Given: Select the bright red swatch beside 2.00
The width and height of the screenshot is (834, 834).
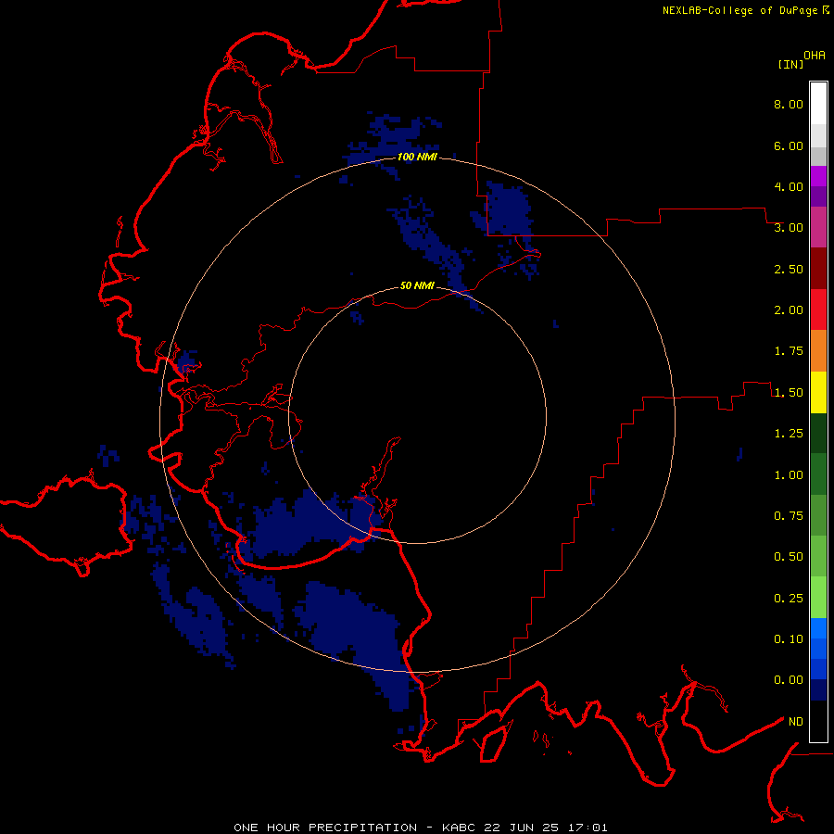Looking at the screenshot, I should (x=818, y=310).
